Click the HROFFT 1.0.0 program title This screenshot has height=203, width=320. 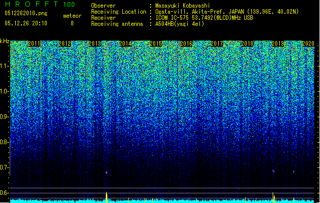(40, 4)
